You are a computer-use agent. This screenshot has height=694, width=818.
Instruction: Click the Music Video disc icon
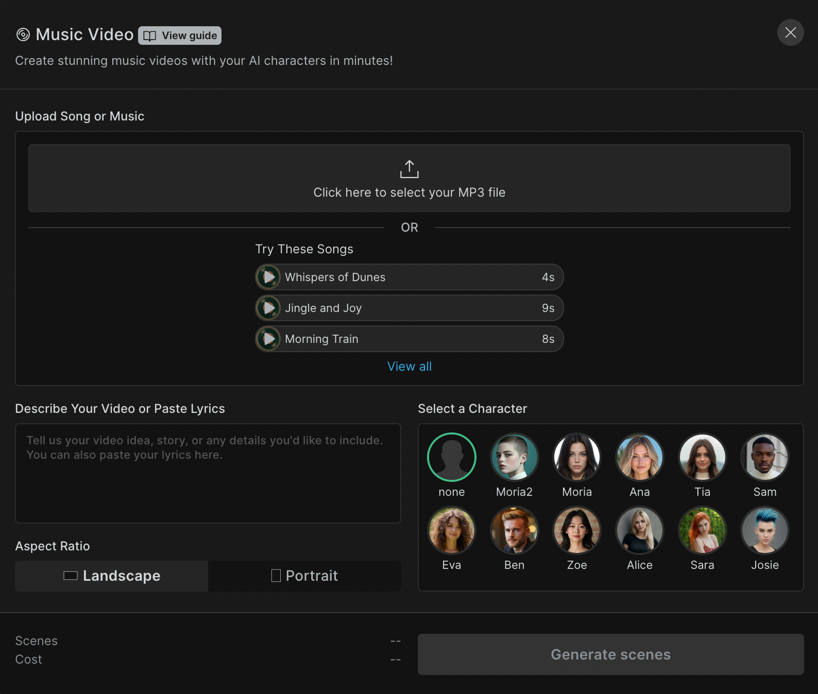pyautogui.click(x=23, y=34)
